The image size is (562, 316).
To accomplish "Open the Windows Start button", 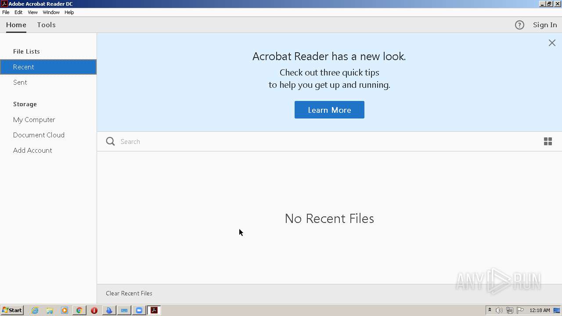I will coord(12,310).
